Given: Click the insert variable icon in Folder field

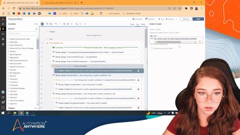Looking at the screenshot, I should (200, 42).
